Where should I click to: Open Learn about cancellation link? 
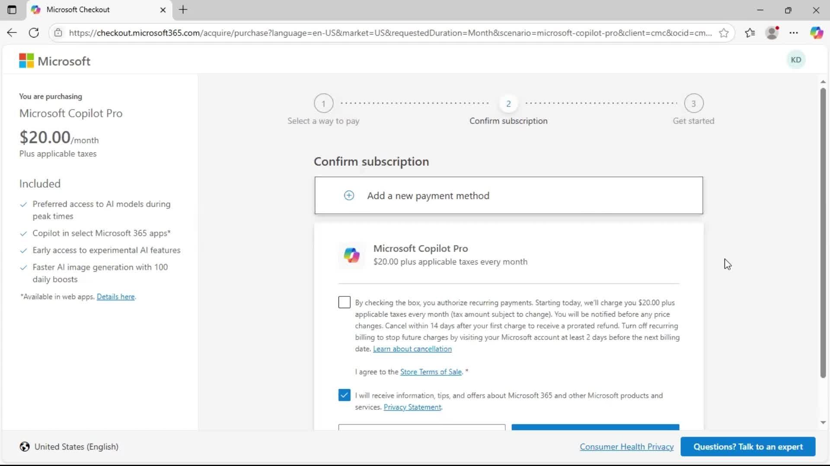coord(412,349)
